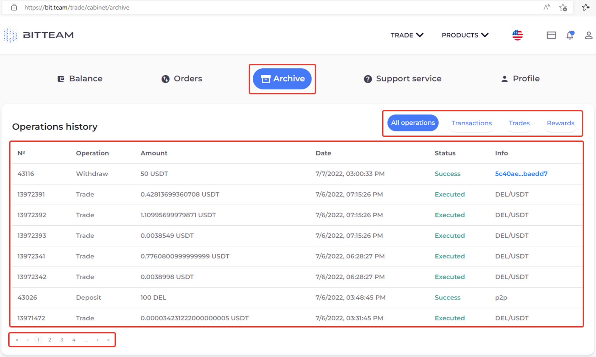Click the BITTEAM logo
This screenshot has width=596, height=357.
(x=38, y=35)
